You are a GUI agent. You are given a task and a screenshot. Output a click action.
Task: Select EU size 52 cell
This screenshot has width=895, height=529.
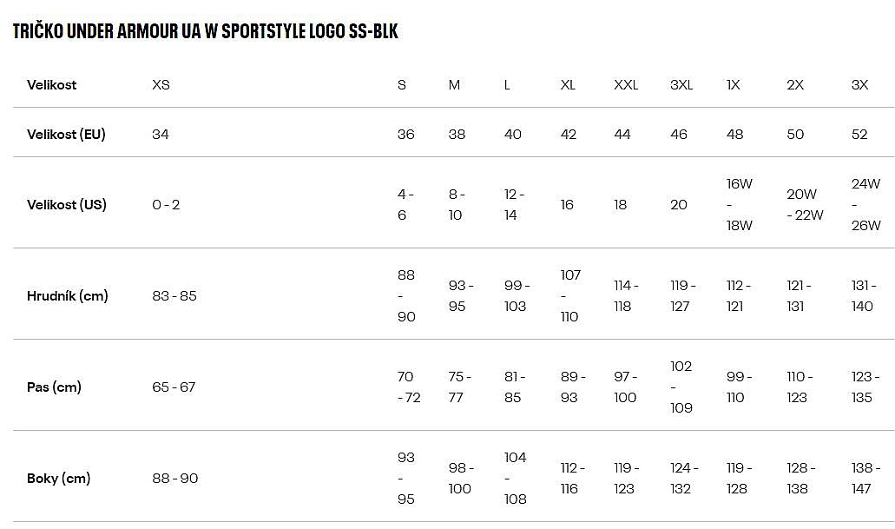click(x=859, y=135)
